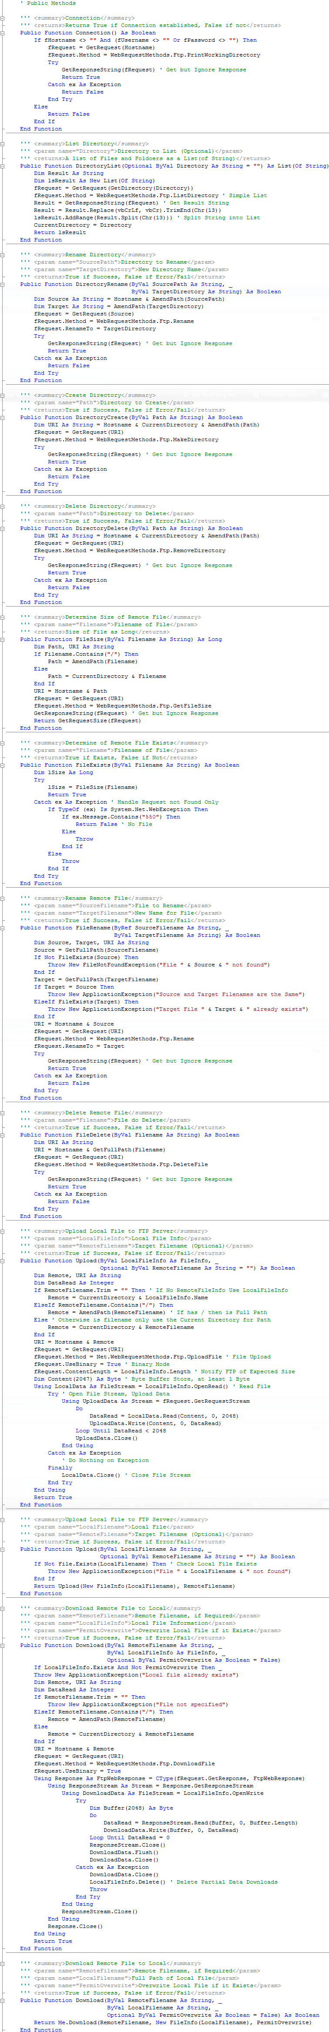329x2032 pixels.
Task: Click the 'Dim lsResult As New List(Of String)' line
Action: [95, 181]
